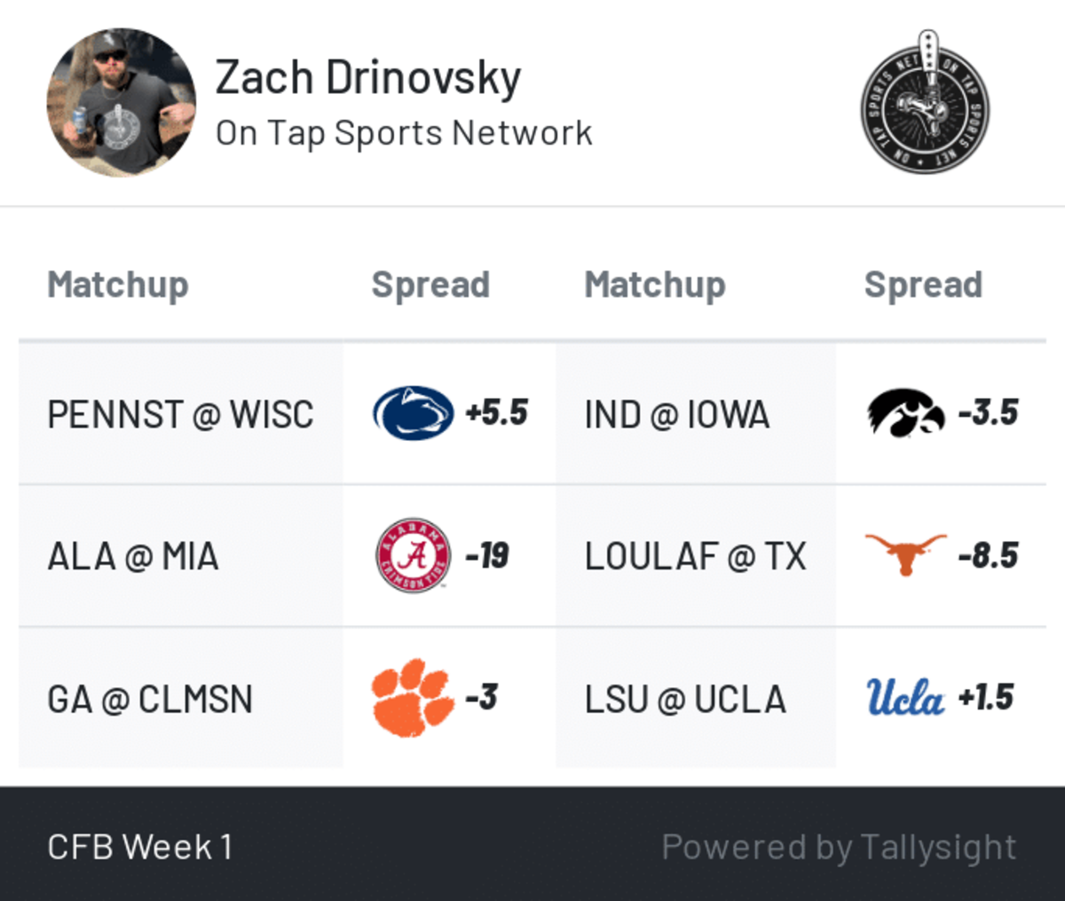This screenshot has width=1065, height=901.
Task: Select the PENNST @ WISC matchup
Action: pos(180,414)
